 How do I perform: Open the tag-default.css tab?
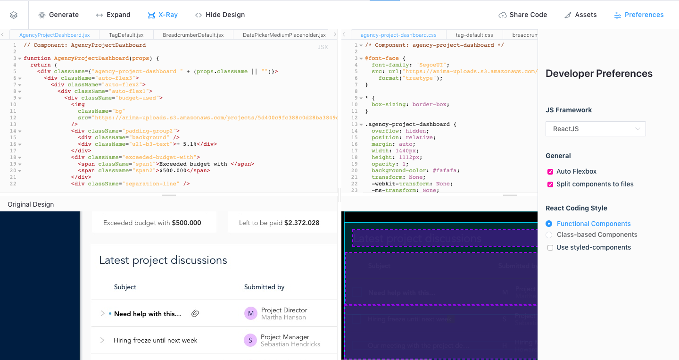point(474,34)
